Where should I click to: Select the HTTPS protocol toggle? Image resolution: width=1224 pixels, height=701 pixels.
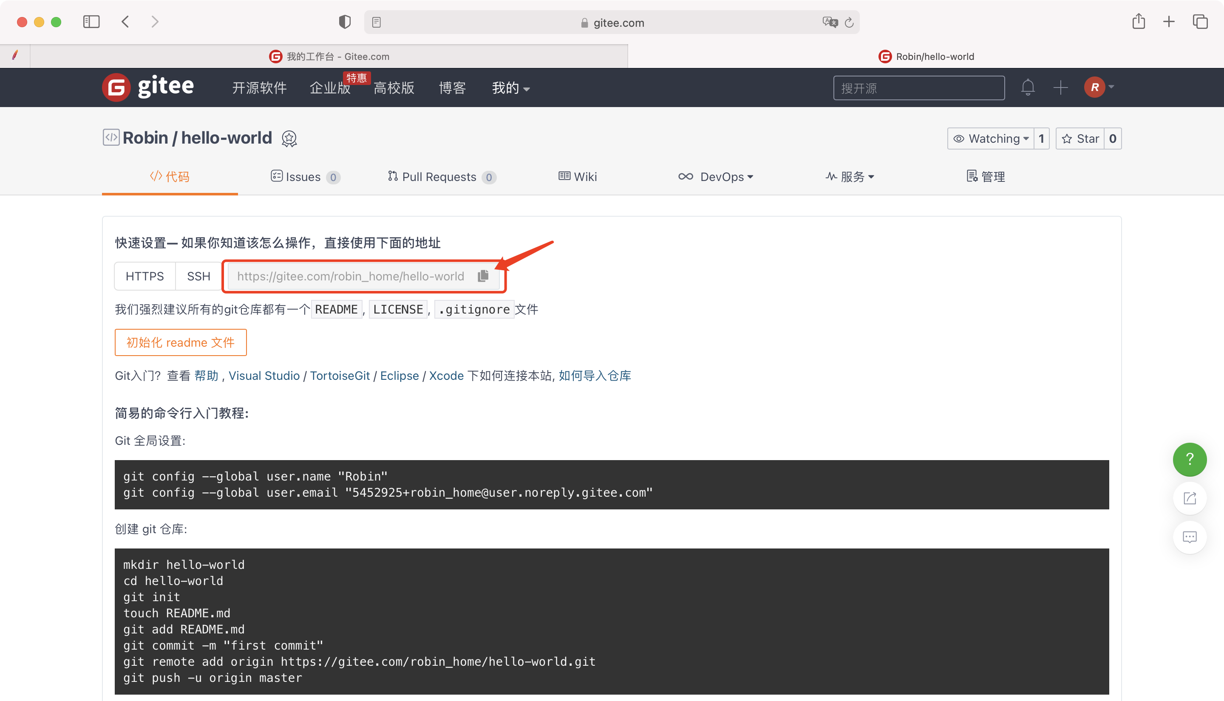[144, 276]
